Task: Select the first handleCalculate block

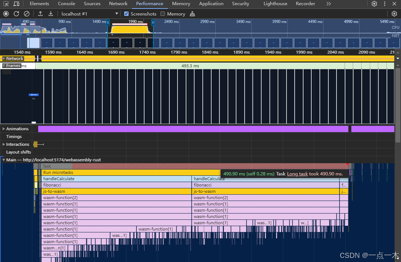Action: point(116,179)
